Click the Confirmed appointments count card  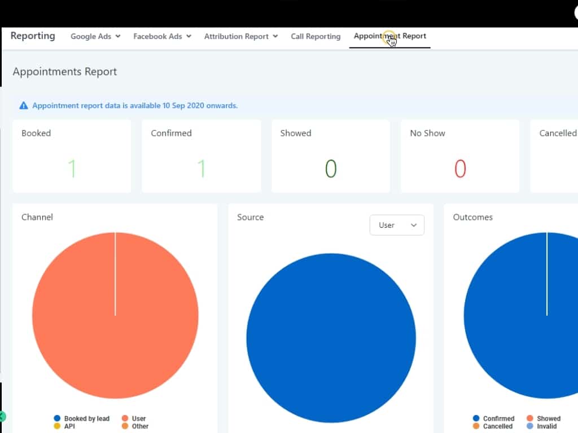[202, 156]
